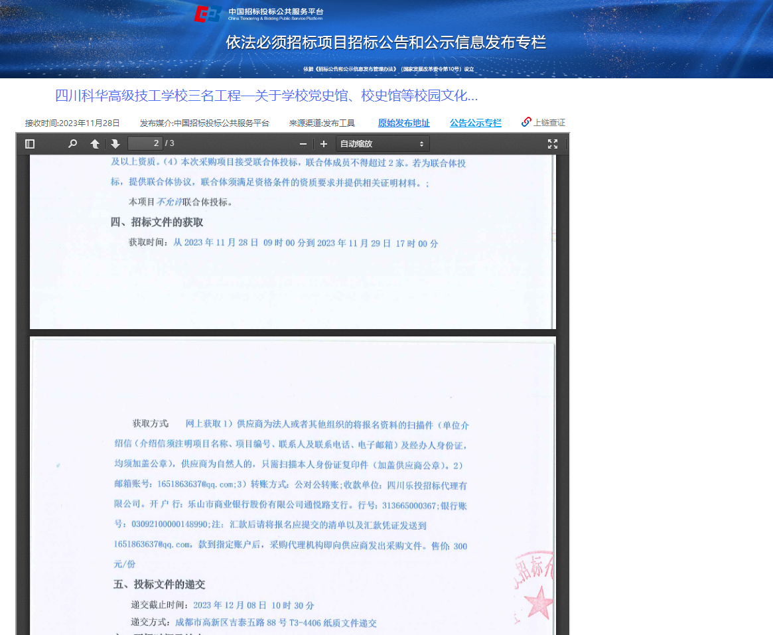Click the 递交截止时间 2023年12月08日 line

pos(222,605)
